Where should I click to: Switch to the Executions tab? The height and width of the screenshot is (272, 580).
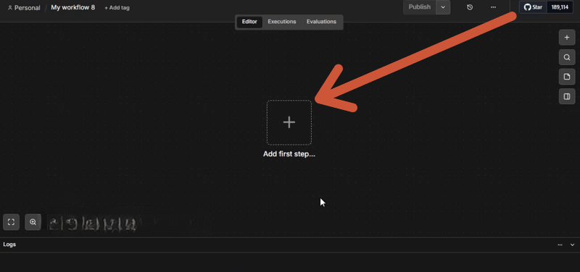coord(282,22)
